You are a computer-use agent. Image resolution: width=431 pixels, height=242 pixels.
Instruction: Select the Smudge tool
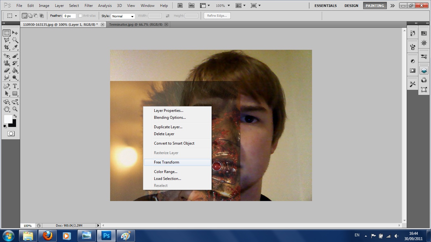(x=7, y=78)
